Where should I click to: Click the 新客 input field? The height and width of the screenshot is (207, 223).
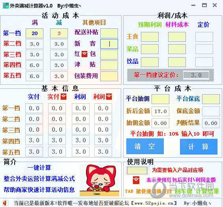(109, 44)
